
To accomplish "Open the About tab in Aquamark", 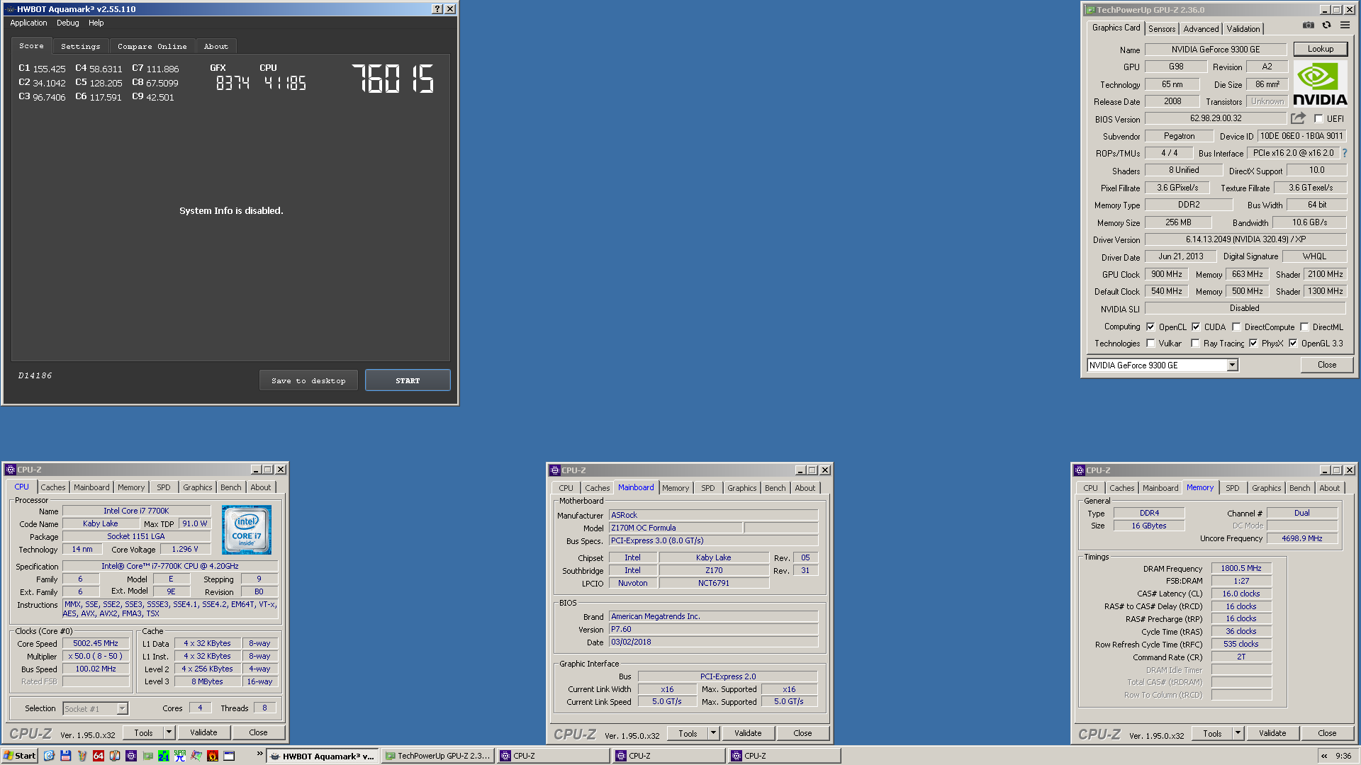I will (216, 46).
